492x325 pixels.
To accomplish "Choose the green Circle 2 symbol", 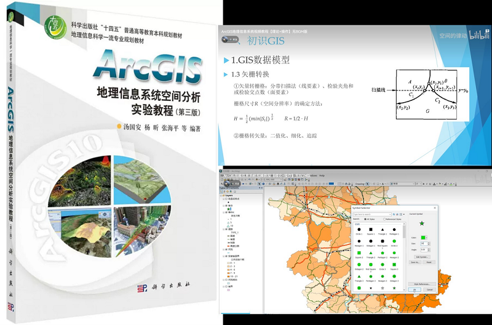I will 394,241.
